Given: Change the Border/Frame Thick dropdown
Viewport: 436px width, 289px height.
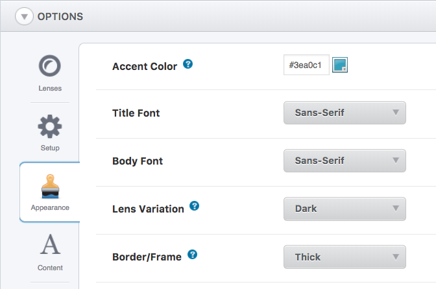Looking at the screenshot, I should pyautogui.click(x=345, y=257).
